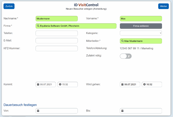Select the KFZ-Nummer text field
Viewport: 173px width, 117px height.
click(x=57, y=48)
